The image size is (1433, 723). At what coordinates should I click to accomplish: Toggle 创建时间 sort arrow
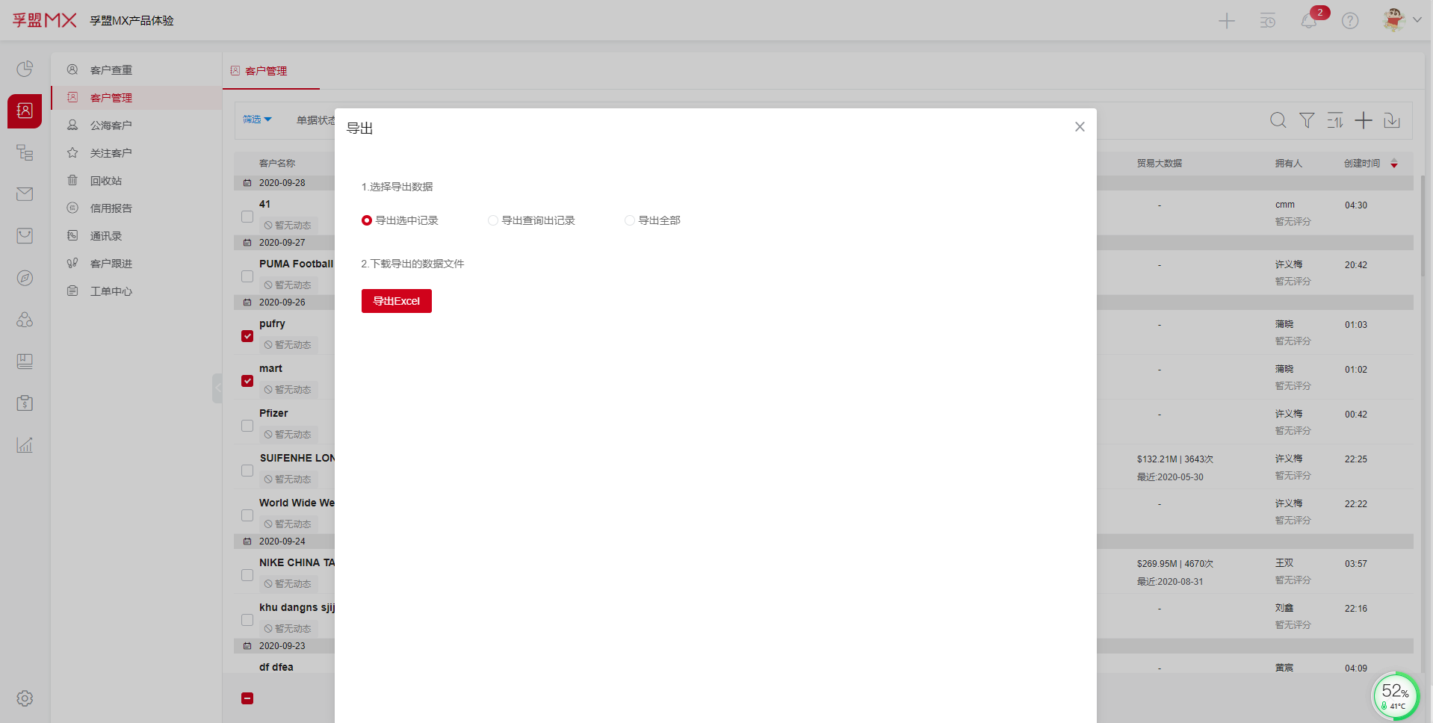click(1393, 164)
